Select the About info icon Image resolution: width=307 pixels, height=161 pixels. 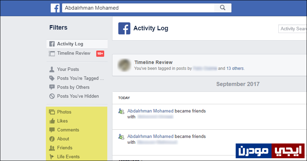[x=52, y=139]
